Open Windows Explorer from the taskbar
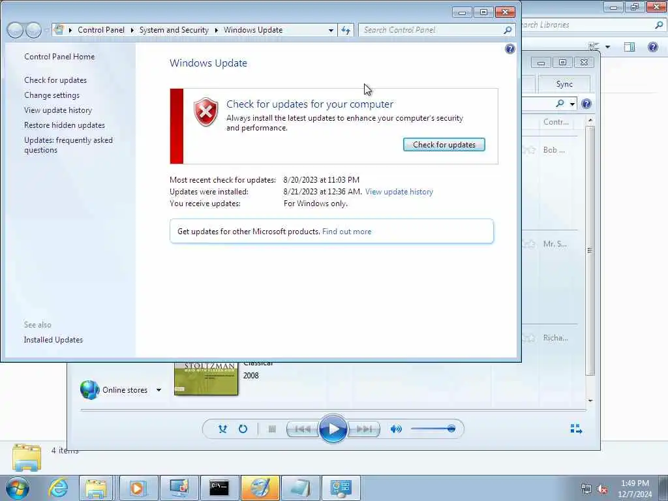Screen dimensions: 668x501 pos(96,488)
